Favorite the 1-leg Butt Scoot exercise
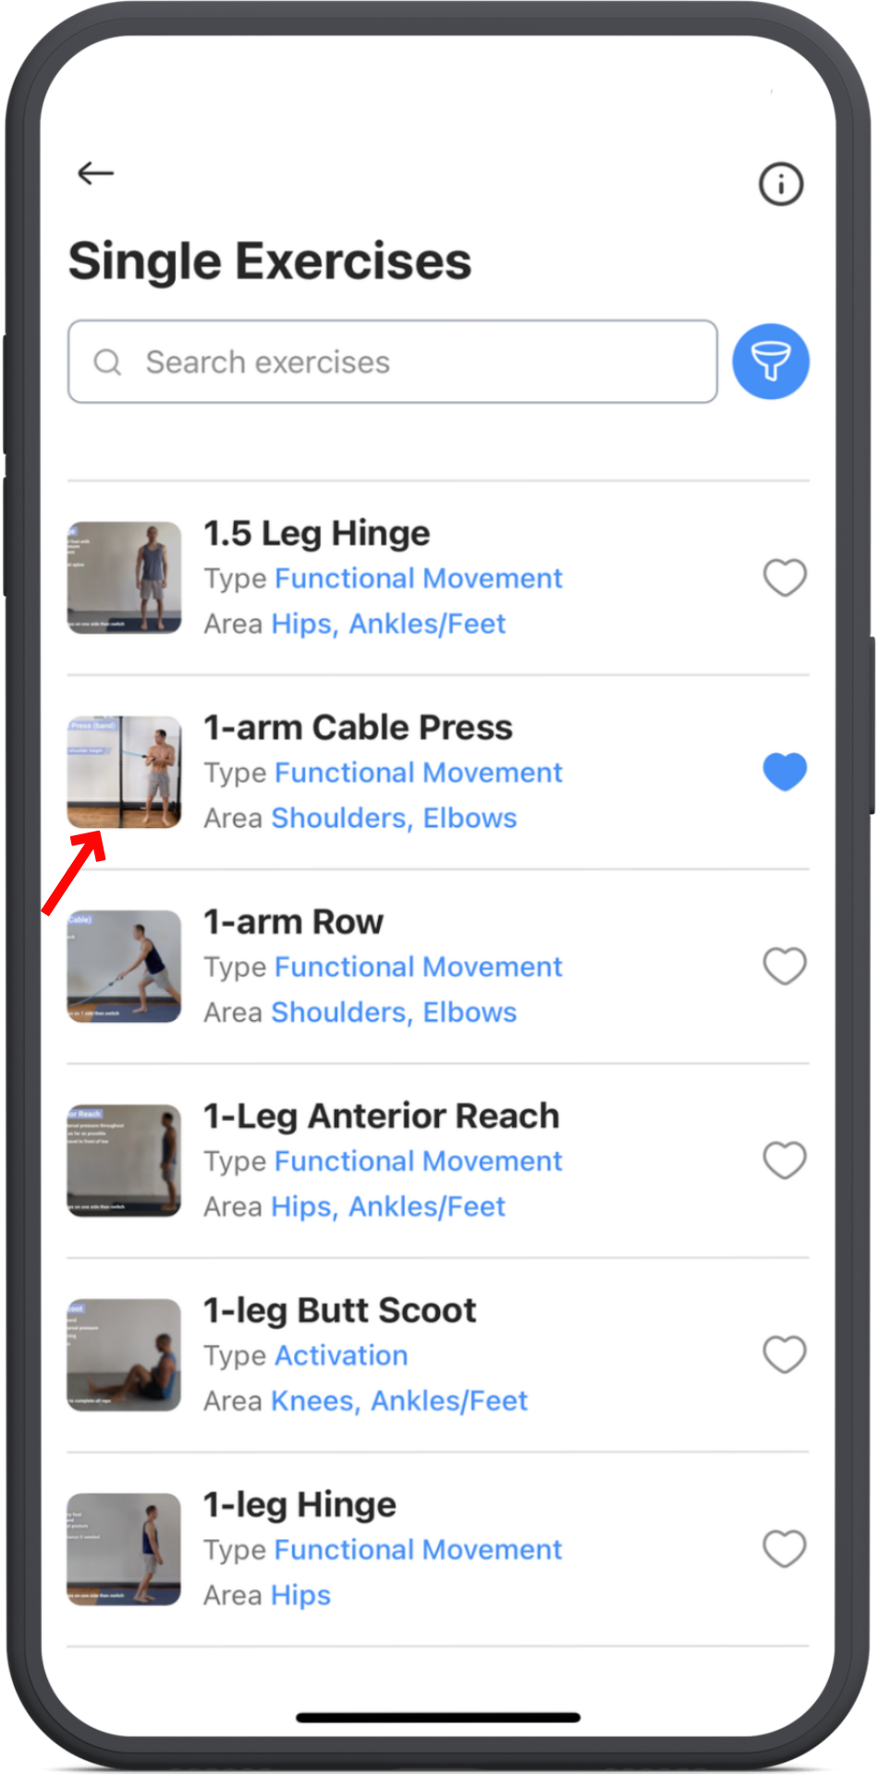Viewport: 878px width, 1774px height. click(x=785, y=1355)
